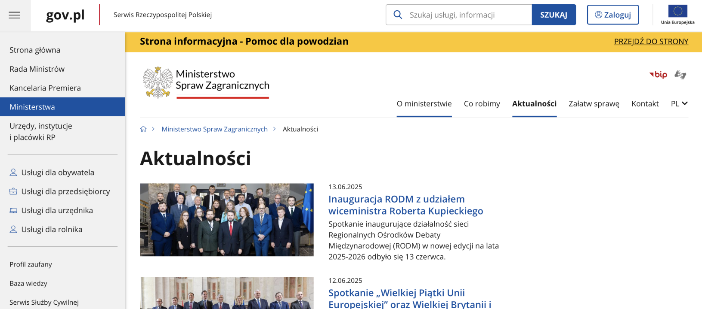Click the magnifying glass search icon
This screenshot has width=702, height=309.
pos(398,15)
